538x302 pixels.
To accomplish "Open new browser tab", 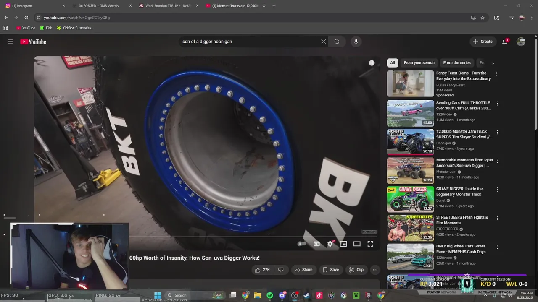I will [x=274, y=6].
